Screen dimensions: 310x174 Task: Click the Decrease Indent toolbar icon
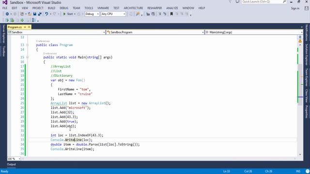pyautogui.click(x=148, y=14)
